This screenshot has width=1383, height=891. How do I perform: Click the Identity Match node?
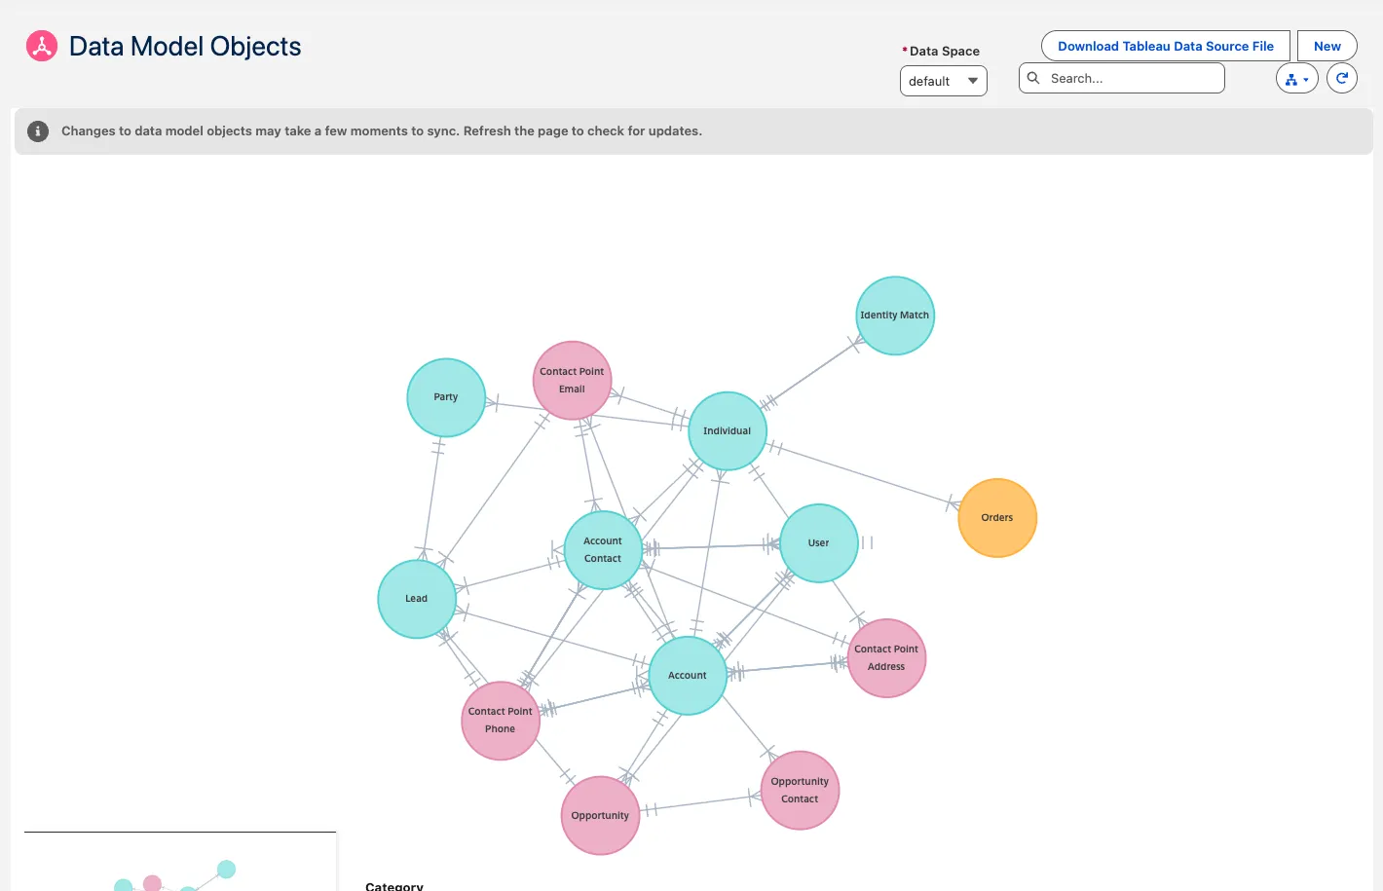coord(894,316)
